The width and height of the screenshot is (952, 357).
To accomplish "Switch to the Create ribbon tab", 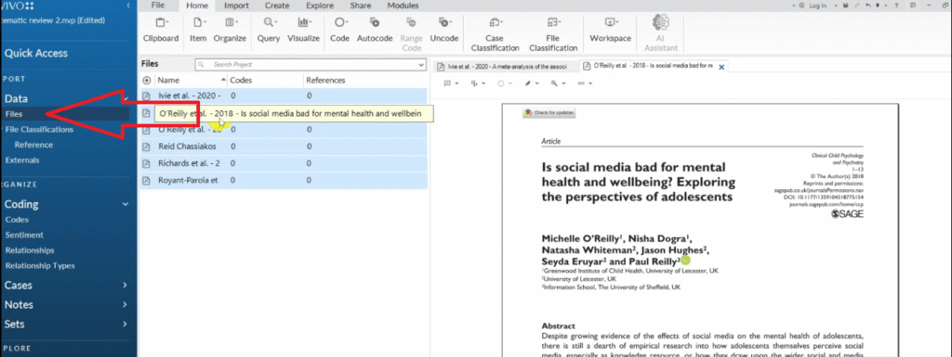I will (x=277, y=6).
